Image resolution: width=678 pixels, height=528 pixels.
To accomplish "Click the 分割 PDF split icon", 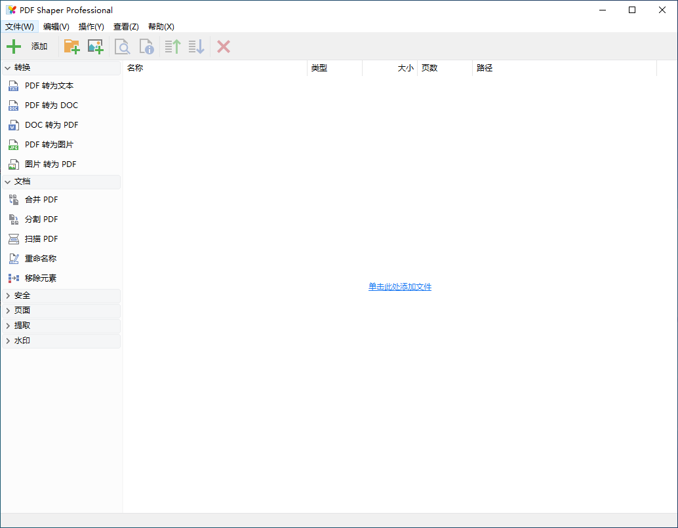I will coord(13,219).
